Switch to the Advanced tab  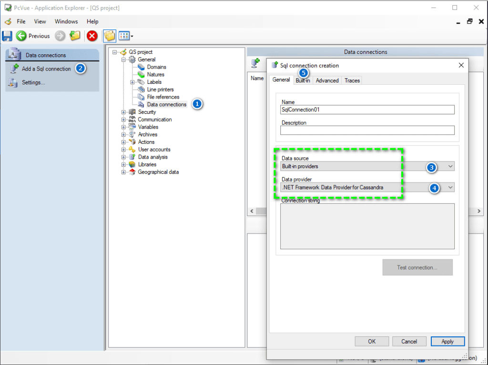click(327, 80)
